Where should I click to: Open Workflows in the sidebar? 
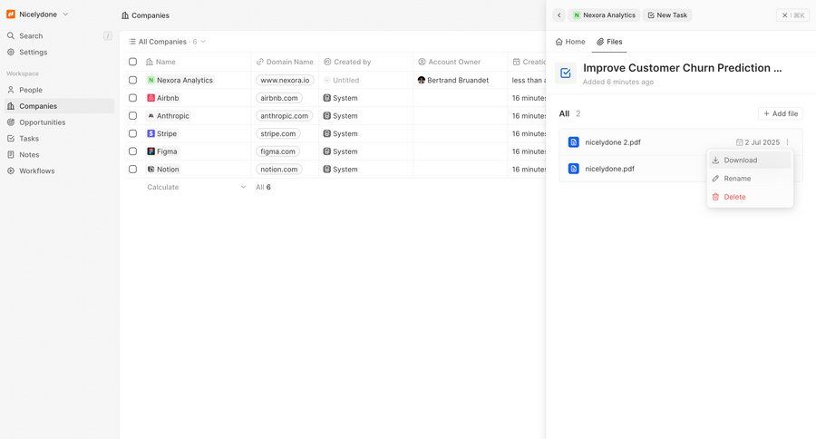point(36,171)
